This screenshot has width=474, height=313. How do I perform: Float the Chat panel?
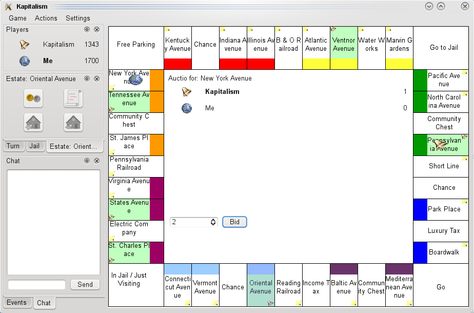click(x=87, y=161)
